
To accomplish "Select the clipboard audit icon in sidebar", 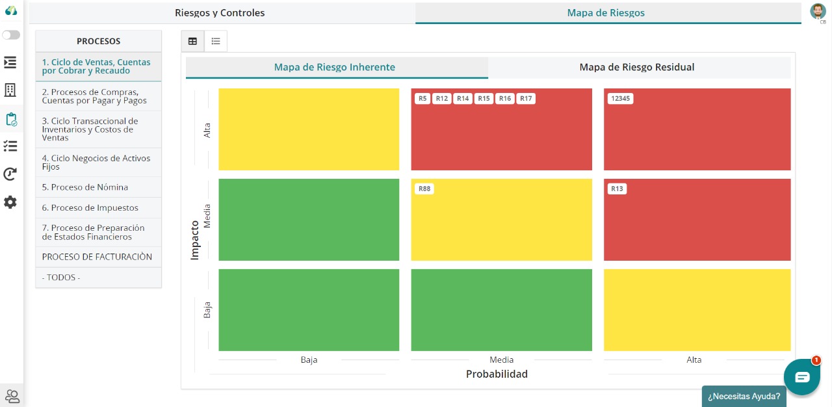I will pos(10,119).
